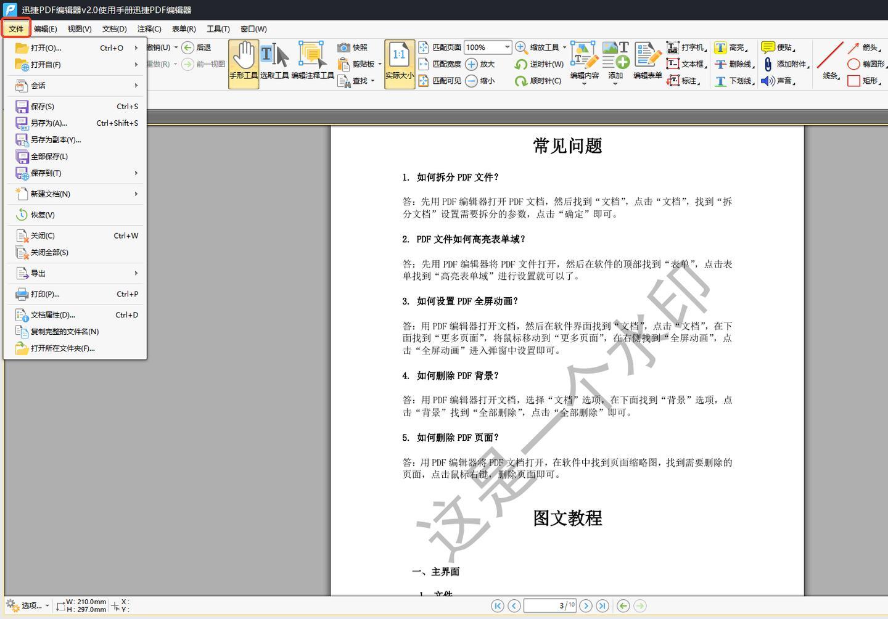The width and height of the screenshot is (888, 619).
Task: Click the 便贴 sticky note icon
Action: [768, 47]
